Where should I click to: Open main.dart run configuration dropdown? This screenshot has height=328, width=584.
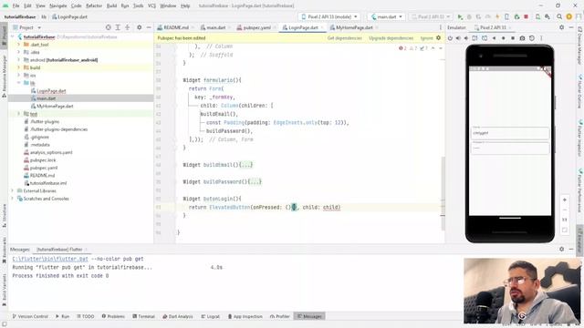387,16
